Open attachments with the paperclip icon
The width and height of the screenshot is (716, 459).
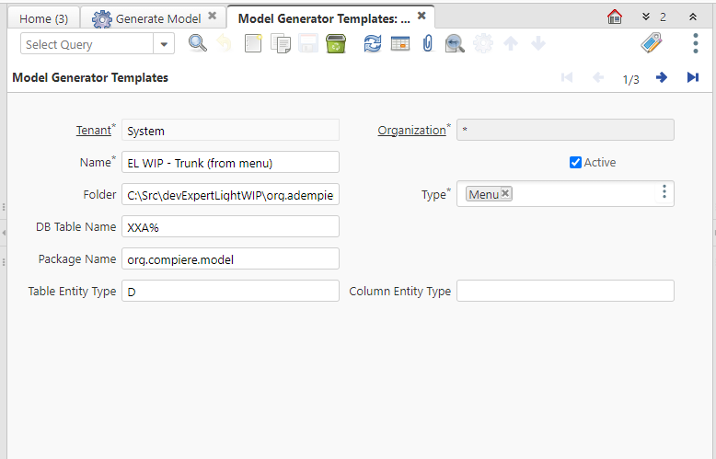(427, 43)
